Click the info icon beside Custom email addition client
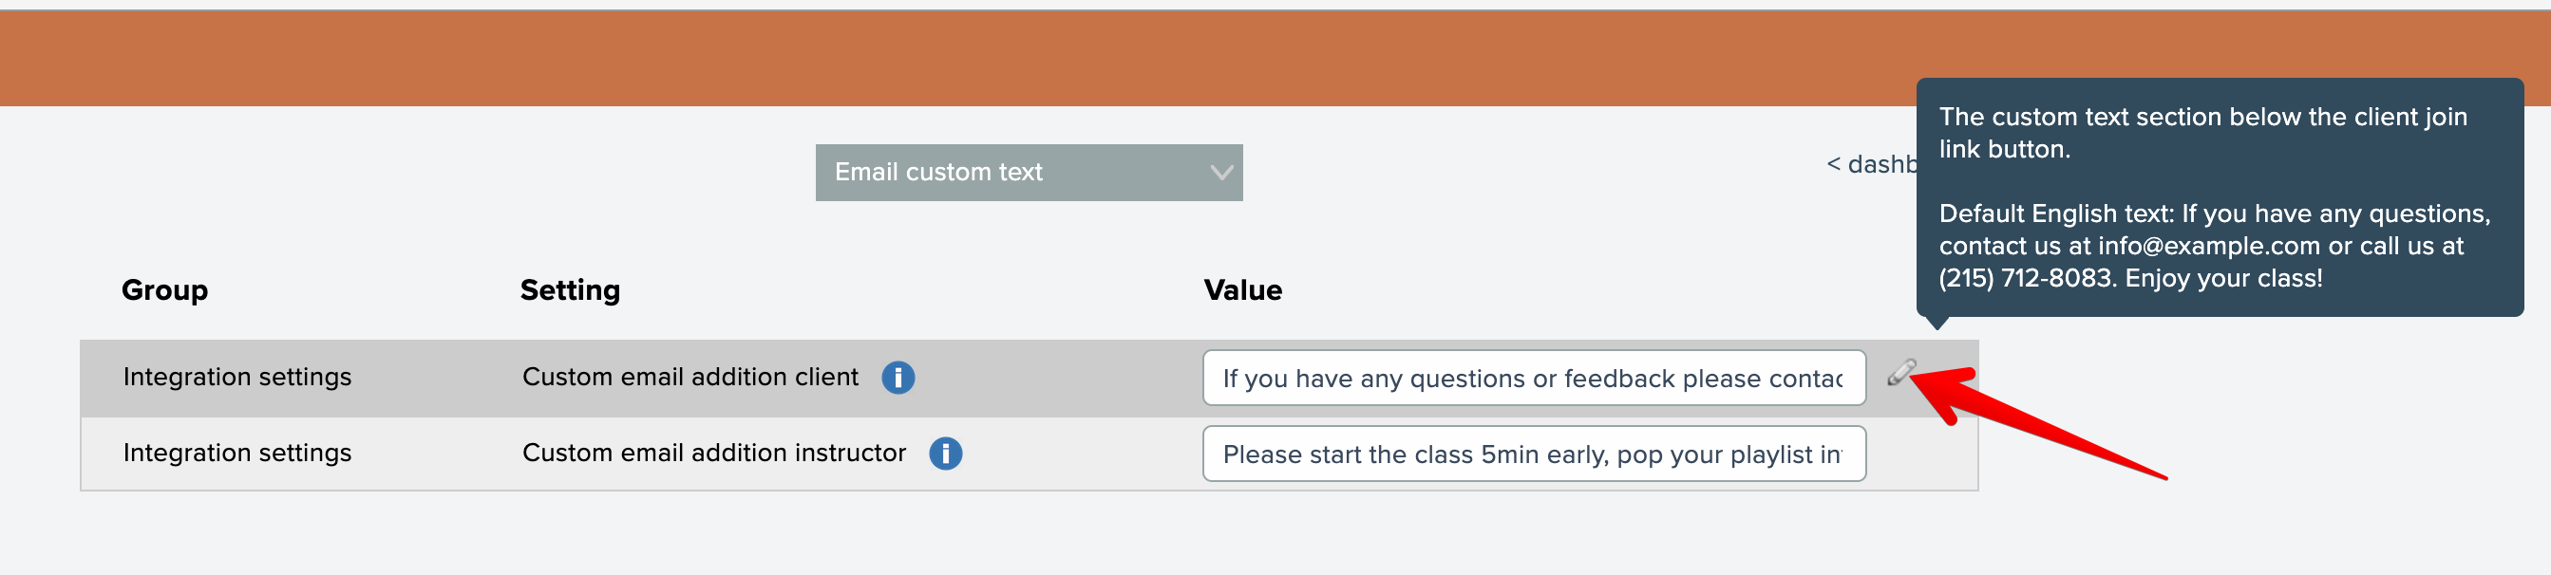The width and height of the screenshot is (2551, 575). tap(898, 377)
